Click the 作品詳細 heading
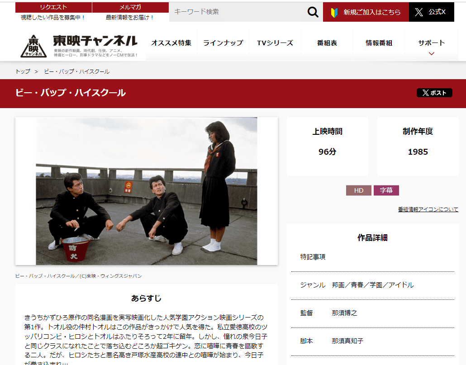The height and width of the screenshot is (365, 466). click(372, 237)
